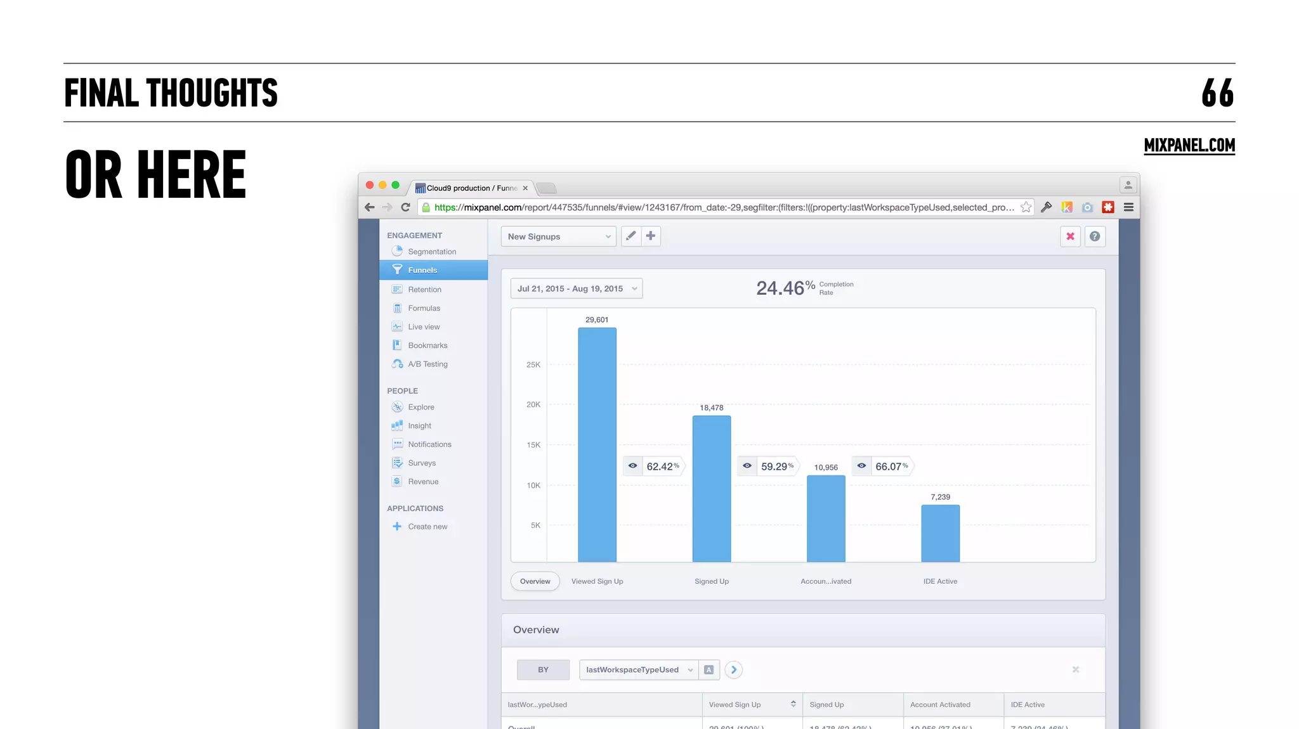Expand the Jul 21 - Aug 19 date range
The height and width of the screenshot is (729, 1299).
tap(576, 288)
